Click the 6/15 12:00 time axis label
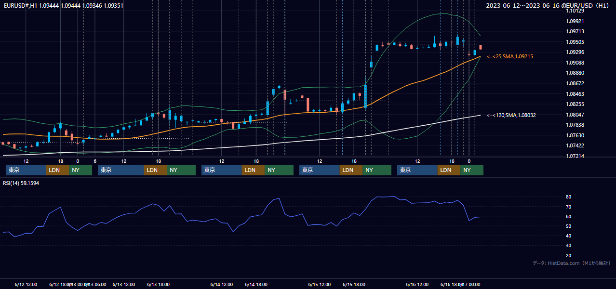The width and height of the screenshot is (616, 289). (320, 285)
